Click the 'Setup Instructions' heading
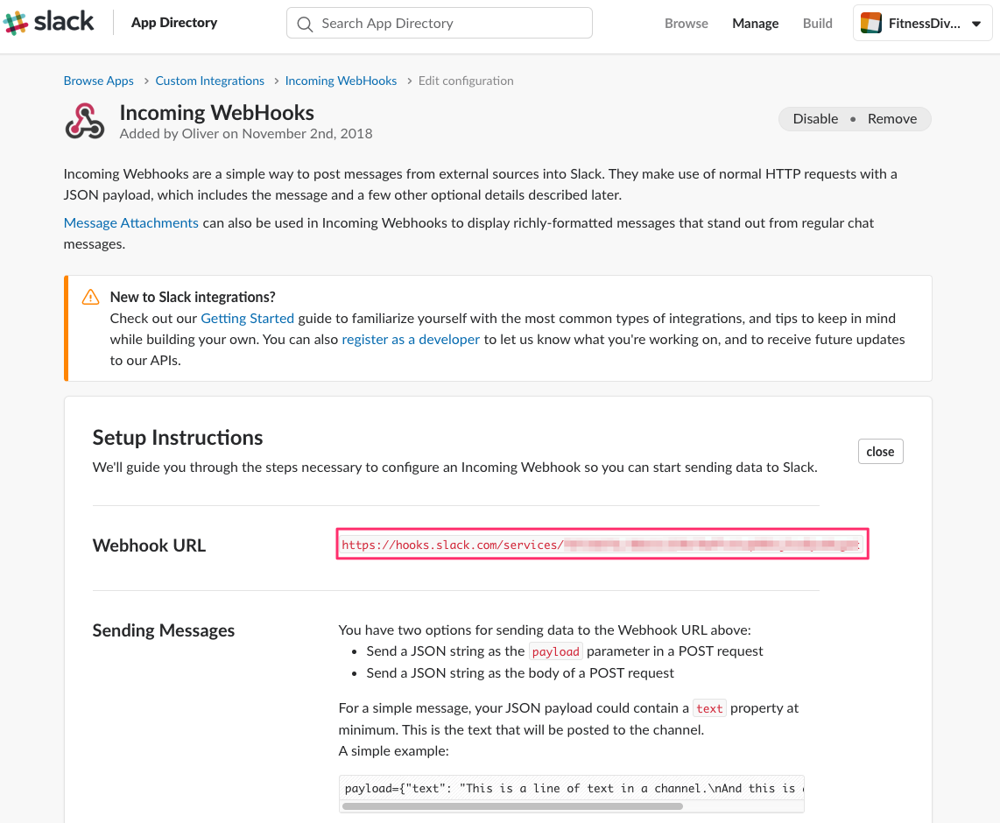This screenshot has width=1000, height=823. pos(177,438)
